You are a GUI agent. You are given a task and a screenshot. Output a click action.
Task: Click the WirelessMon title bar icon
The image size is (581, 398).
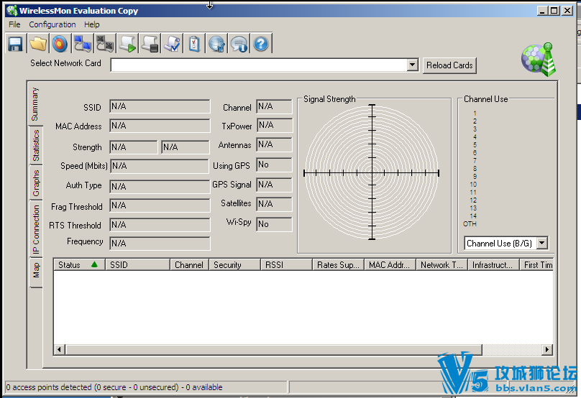point(12,10)
